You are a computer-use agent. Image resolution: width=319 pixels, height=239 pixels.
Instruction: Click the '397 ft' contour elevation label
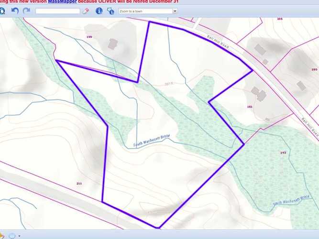(x=169, y=84)
